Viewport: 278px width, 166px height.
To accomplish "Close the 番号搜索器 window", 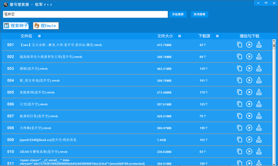I will [x=274, y=3].
